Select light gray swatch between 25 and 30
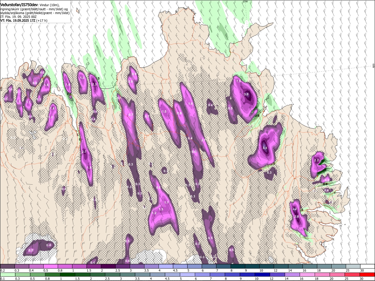The width and height of the screenshot is (375, 281). pos(353,266)
